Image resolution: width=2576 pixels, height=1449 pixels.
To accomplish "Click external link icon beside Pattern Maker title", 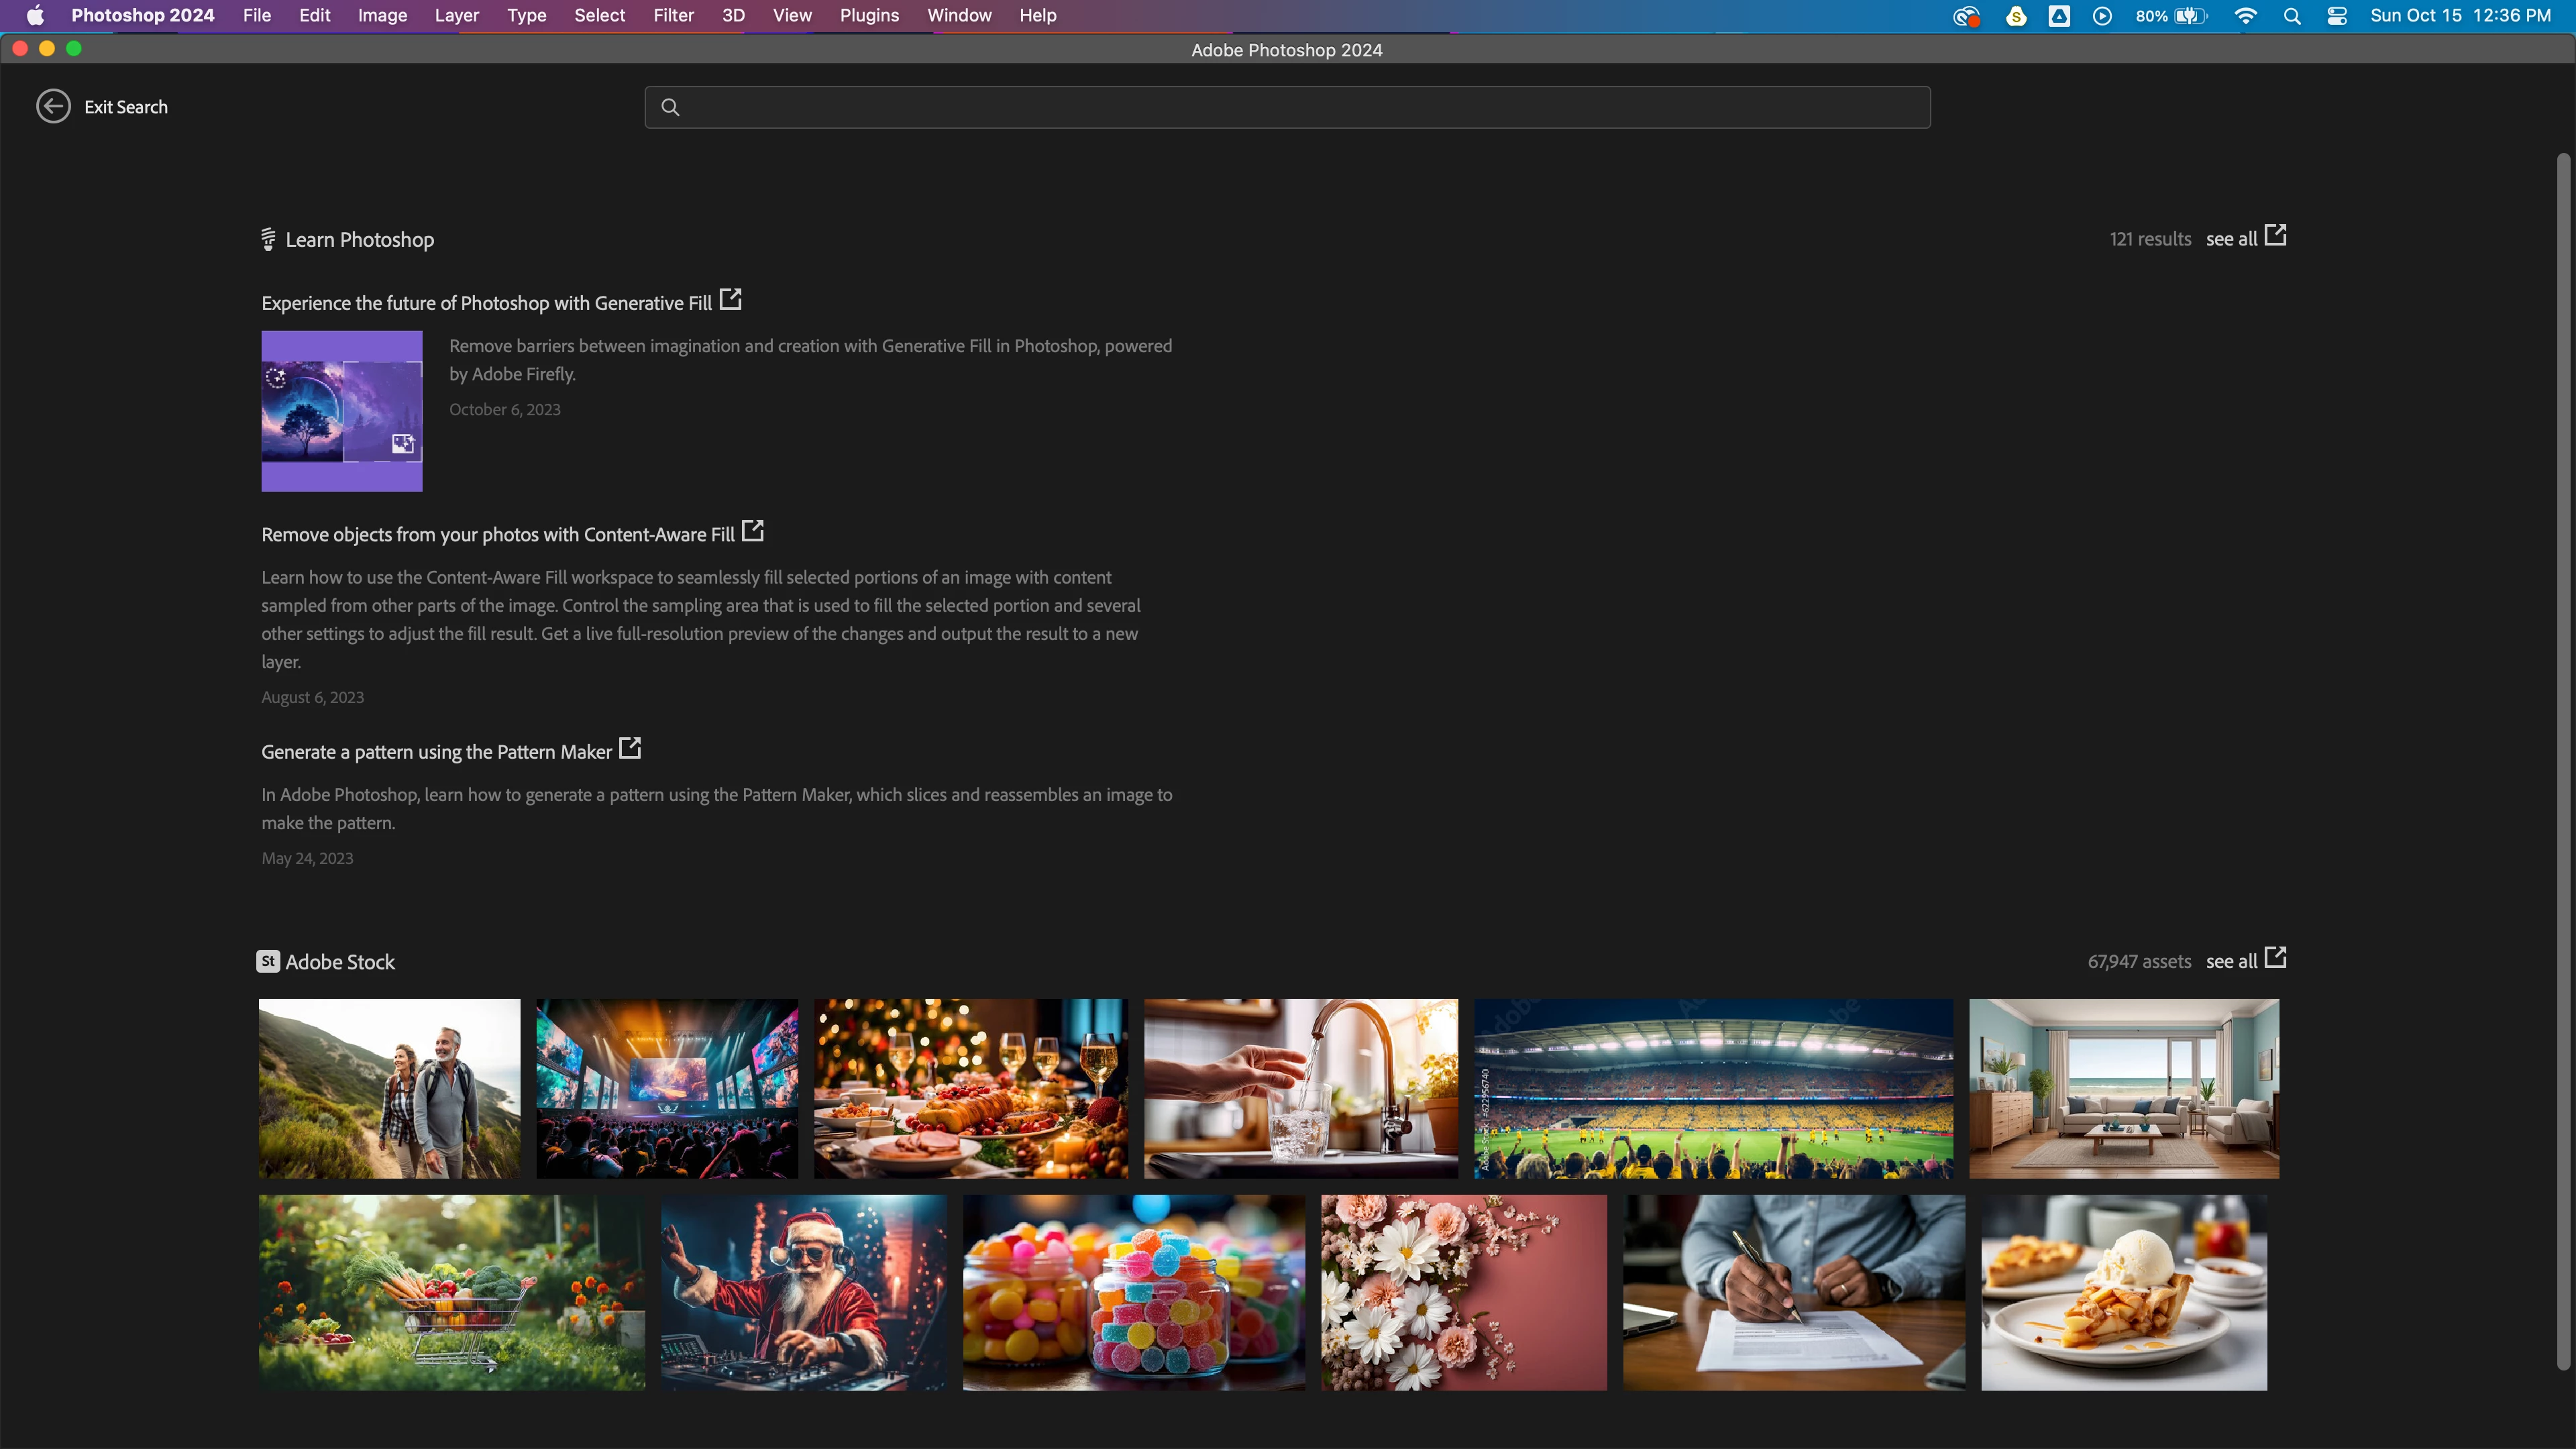I will [x=630, y=748].
